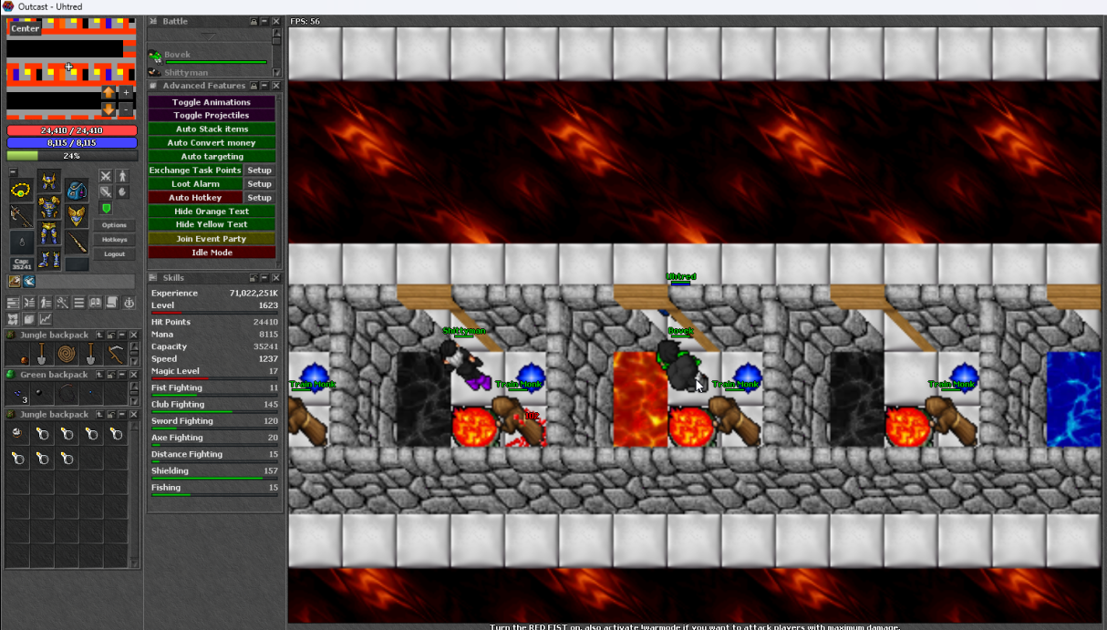Click the Center button on the minimap
1107x630 pixels.
[25, 28]
